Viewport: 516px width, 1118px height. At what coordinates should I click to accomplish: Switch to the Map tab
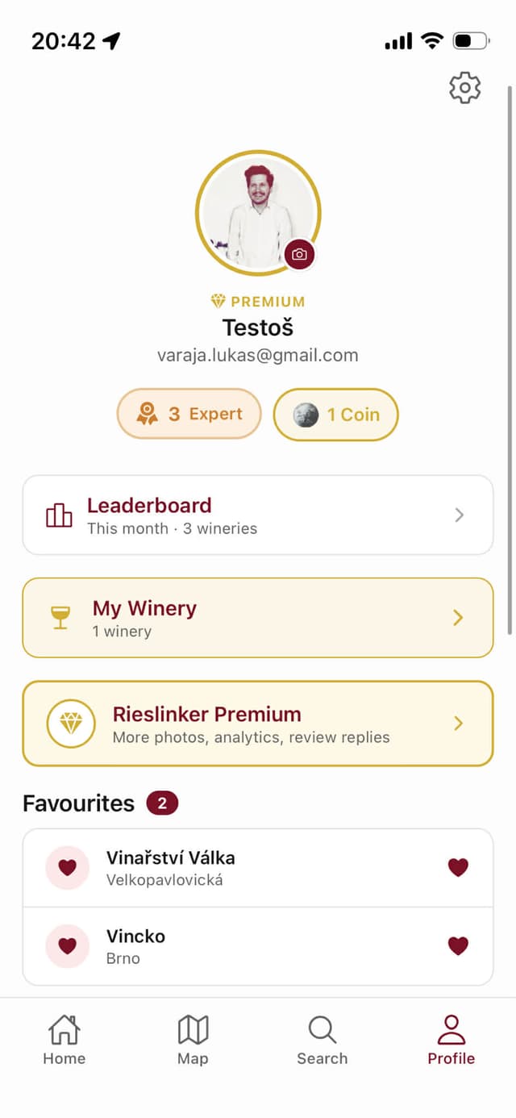pyautogui.click(x=193, y=1041)
